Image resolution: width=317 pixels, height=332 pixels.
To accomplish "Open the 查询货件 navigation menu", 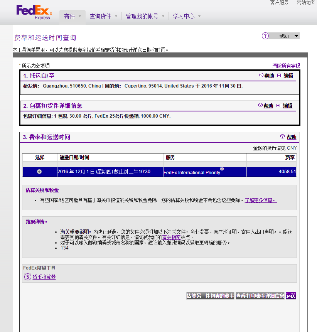I will [100, 16].
